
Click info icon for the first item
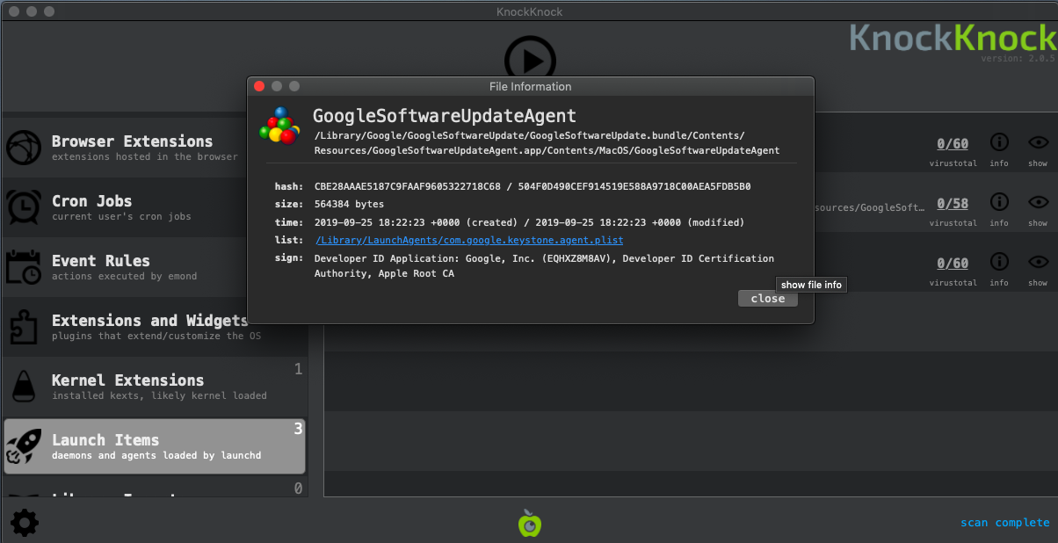point(999,142)
